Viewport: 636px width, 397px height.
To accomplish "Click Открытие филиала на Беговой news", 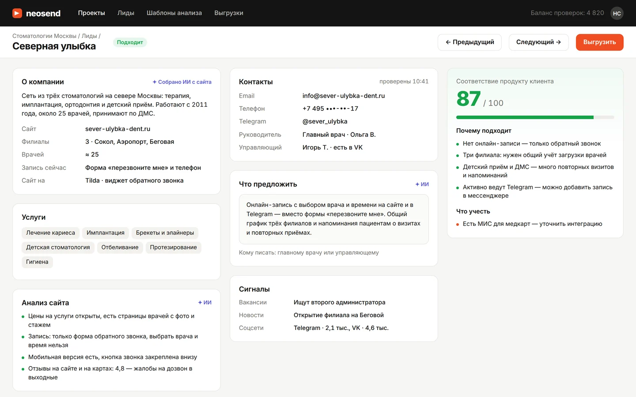I will pos(339,315).
